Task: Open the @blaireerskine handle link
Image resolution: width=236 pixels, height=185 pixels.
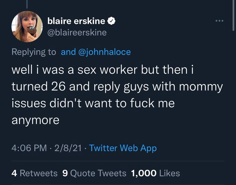Action: tap(77, 33)
